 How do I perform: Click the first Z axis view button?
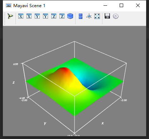tap(54, 16)
